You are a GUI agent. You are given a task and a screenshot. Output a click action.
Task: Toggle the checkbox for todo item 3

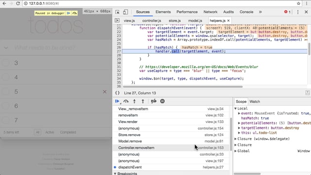pos(5,63)
